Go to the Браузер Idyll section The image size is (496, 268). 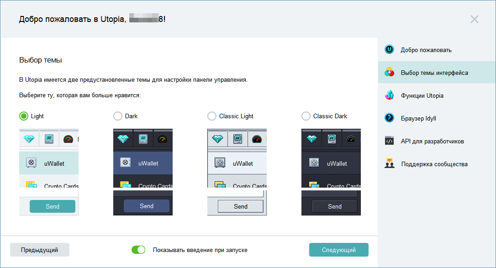[x=437, y=118]
